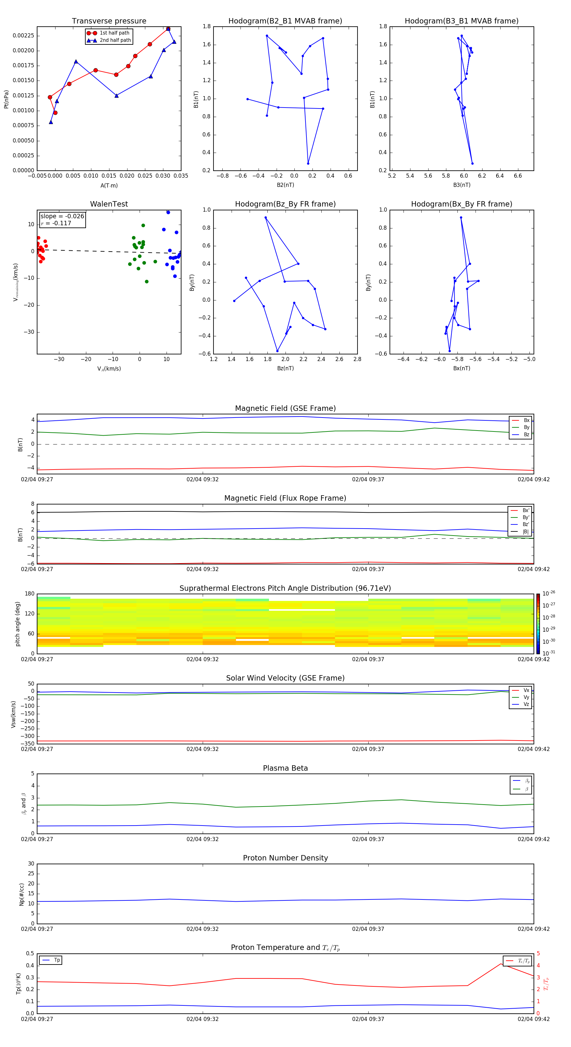Click the "Np(#/cc)" axis label
Screen dimensions: 571x1047
[22, 894]
